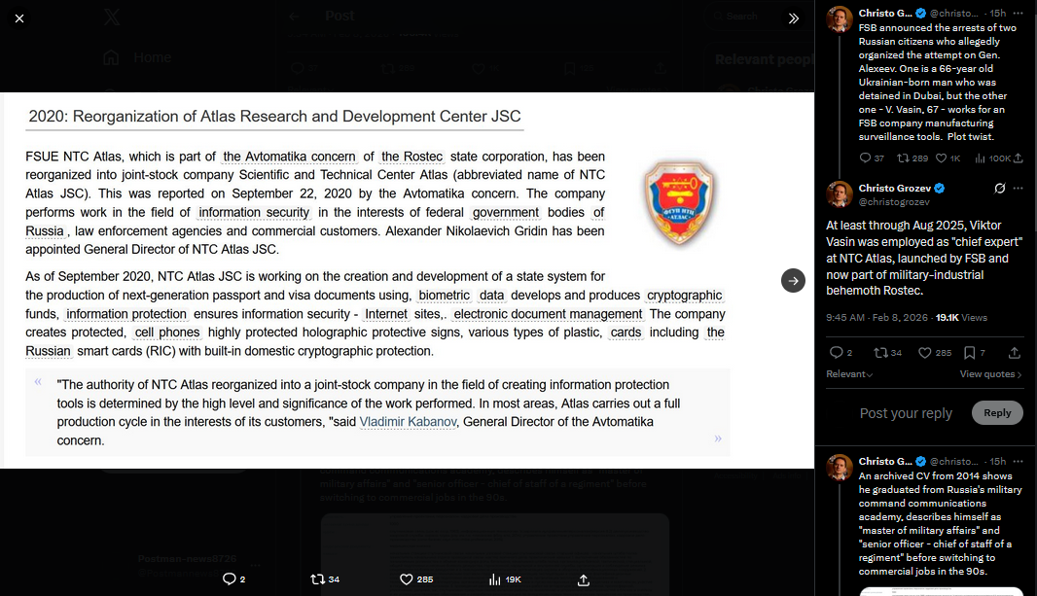Open avatar on the FSB arrests tweet
This screenshot has height=596, width=1037.
point(840,19)
